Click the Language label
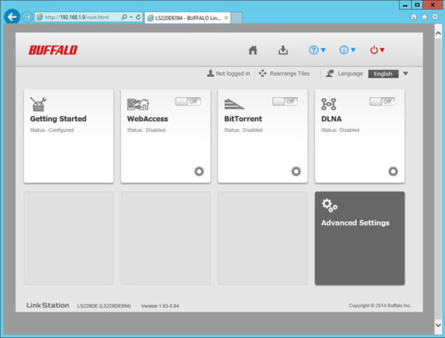The width and height of the screenshot is (445, 338). [x=350, y=73]
